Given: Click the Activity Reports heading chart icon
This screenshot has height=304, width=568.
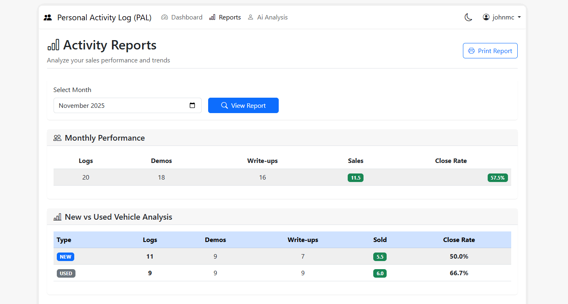Looking at the screenshot, I should tap(53, 45).
